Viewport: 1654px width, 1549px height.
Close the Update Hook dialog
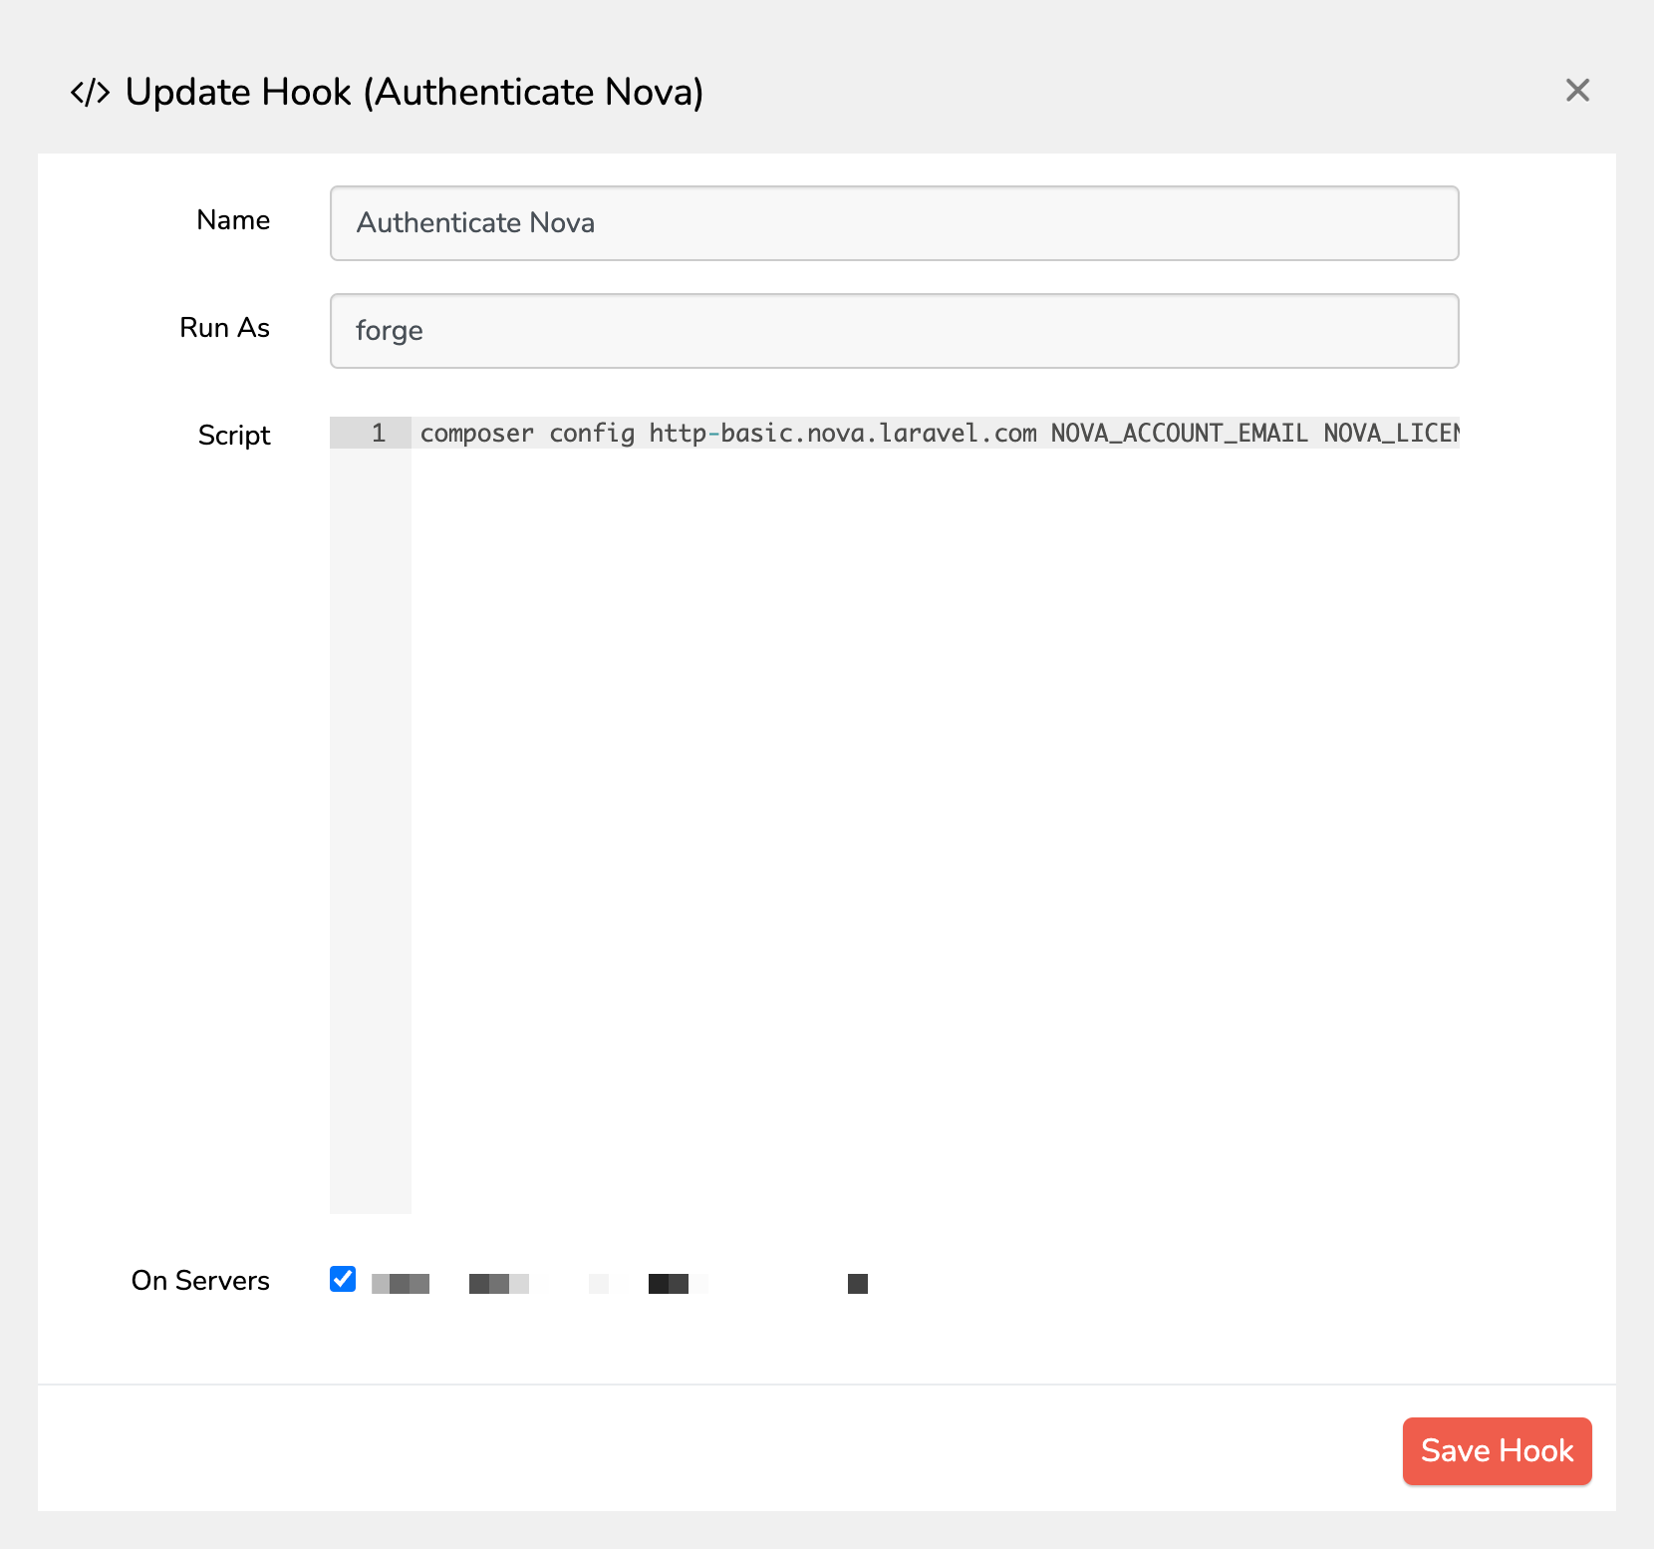[x=1577, y=91]
